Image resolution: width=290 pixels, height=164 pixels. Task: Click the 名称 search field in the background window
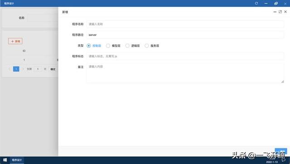pyautogui.click(x=43, y=18)
